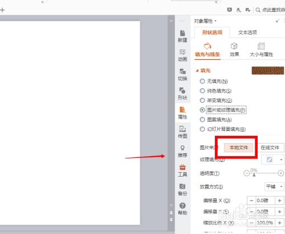
Task: Click the blank white slide canvas
Action: (70, 123)
